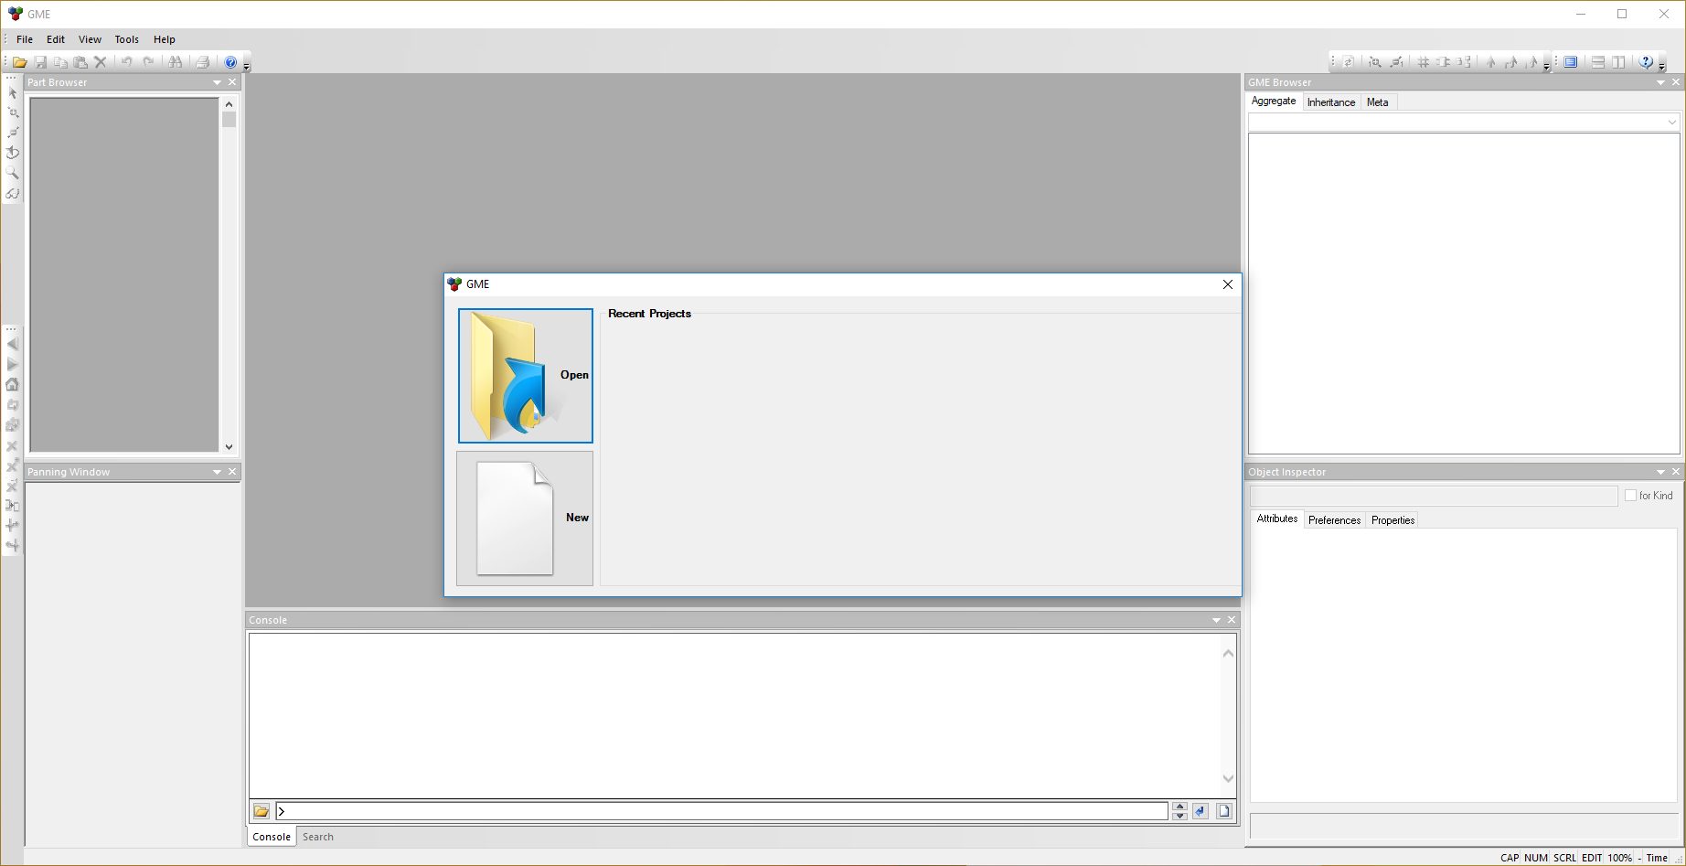Click the large Open project button

526,376
